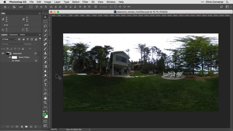Select the Eyedropper tool
Image resolution: width=233 pixels, height=131 pixels.
45,40
